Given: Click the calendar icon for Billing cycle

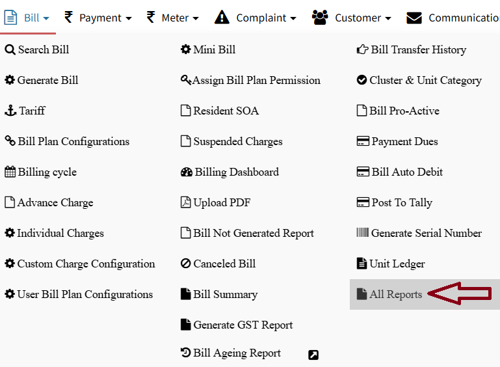Looking at the screenshot, I should click(10, 172).
